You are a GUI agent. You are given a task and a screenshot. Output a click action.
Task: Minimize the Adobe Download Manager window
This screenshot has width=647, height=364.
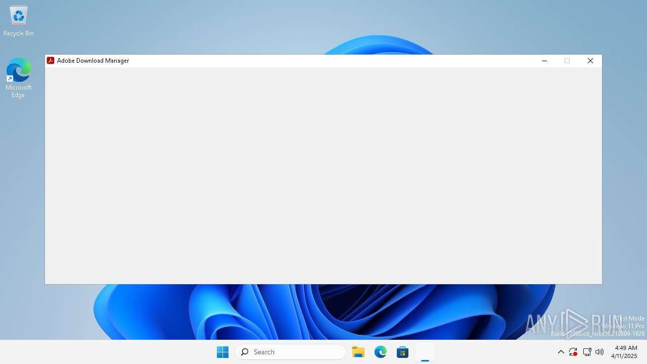(544, 61)
